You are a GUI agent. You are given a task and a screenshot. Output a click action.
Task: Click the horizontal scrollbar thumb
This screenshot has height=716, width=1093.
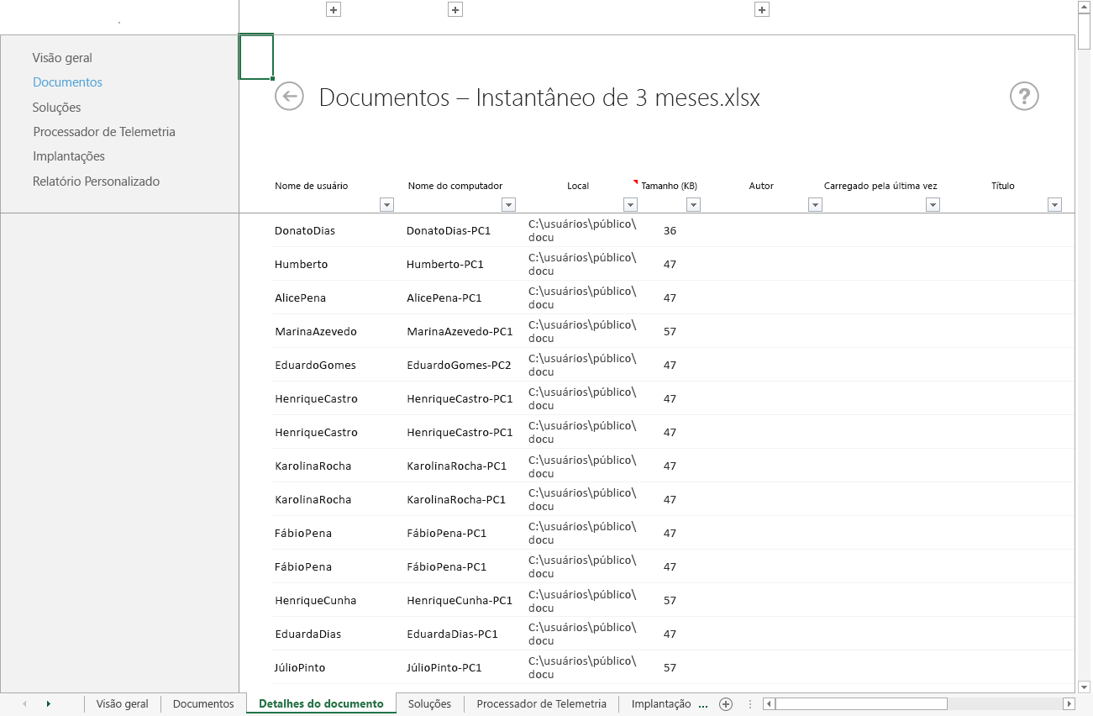pos(861,704)
